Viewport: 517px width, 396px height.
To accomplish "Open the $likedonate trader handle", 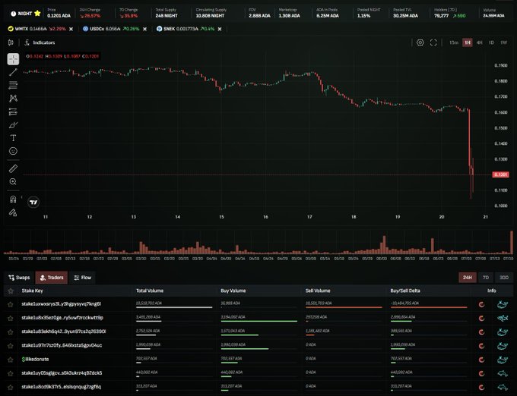I will [35, 359].
